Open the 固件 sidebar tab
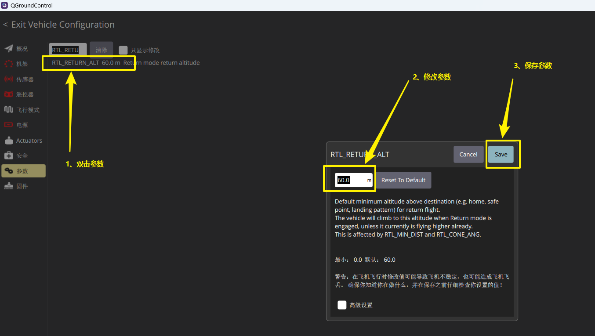This screenshot has height=336, width=595. pos(23,186)
